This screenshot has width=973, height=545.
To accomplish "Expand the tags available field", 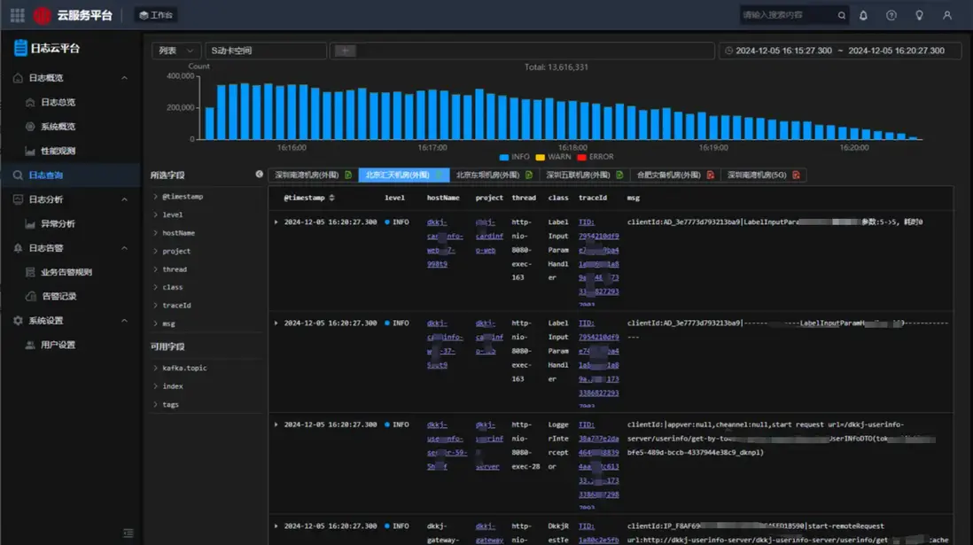I will click(155, 405).
